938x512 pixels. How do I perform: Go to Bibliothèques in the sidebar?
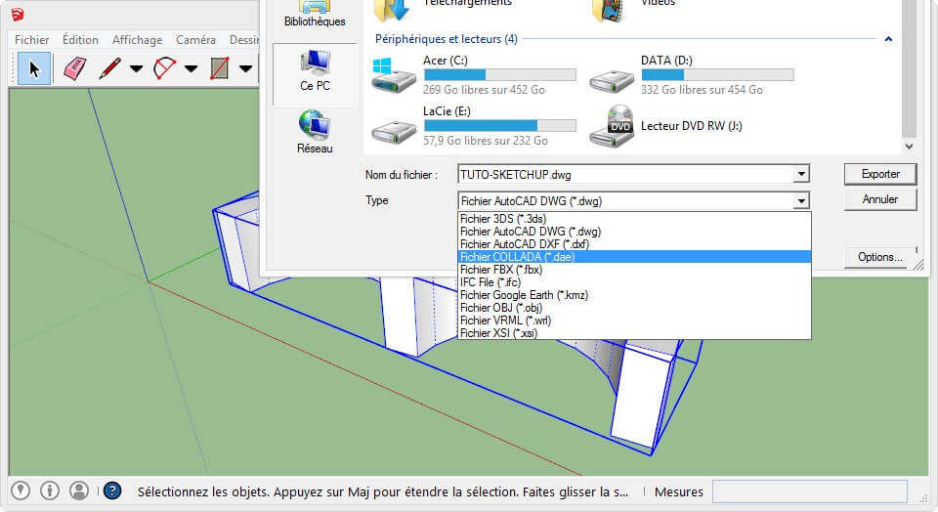[315, 15]
